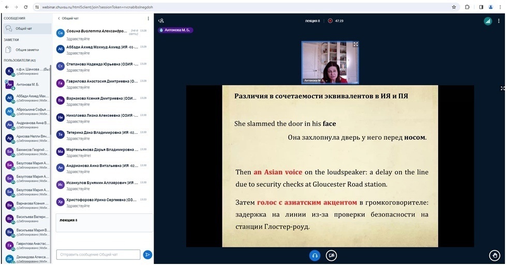506x265 pixels.
Task: Collapse chat with the back chevron beside Общий чат
Action: pyautogui.click(x=59, y=19)
